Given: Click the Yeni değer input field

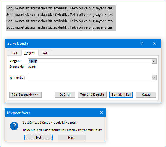Looking at the screenshot, I should click(x=90, y=78).
